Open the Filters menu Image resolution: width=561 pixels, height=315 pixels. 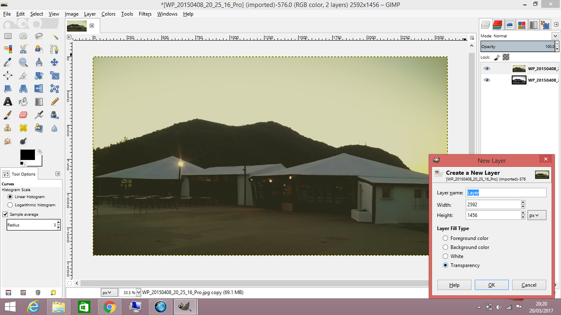coord(145,14)
